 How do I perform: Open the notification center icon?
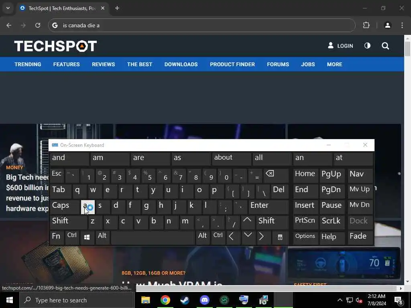(x=399, y=300)
